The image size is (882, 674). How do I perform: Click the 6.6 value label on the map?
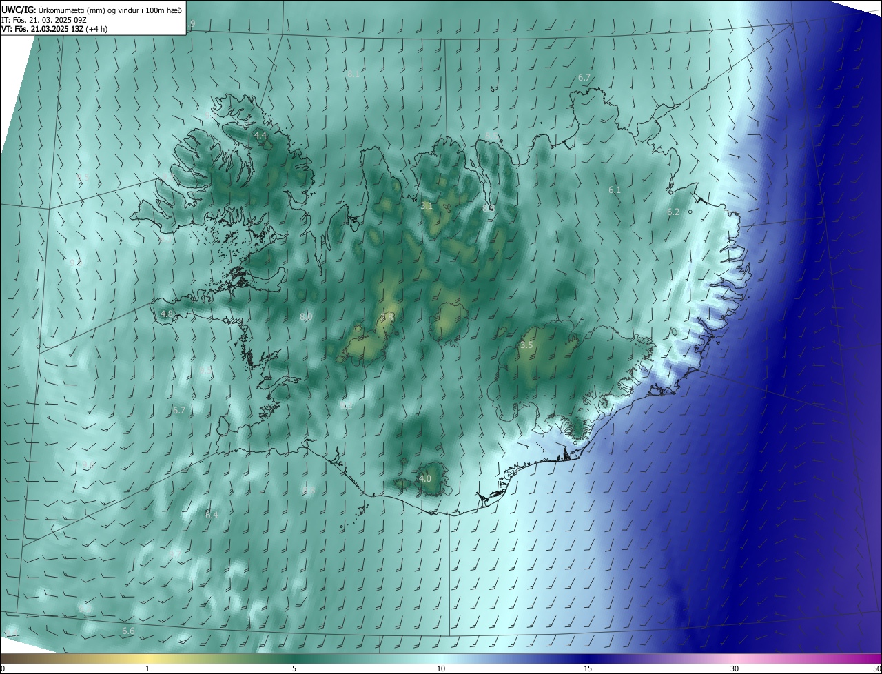[128, 631]
